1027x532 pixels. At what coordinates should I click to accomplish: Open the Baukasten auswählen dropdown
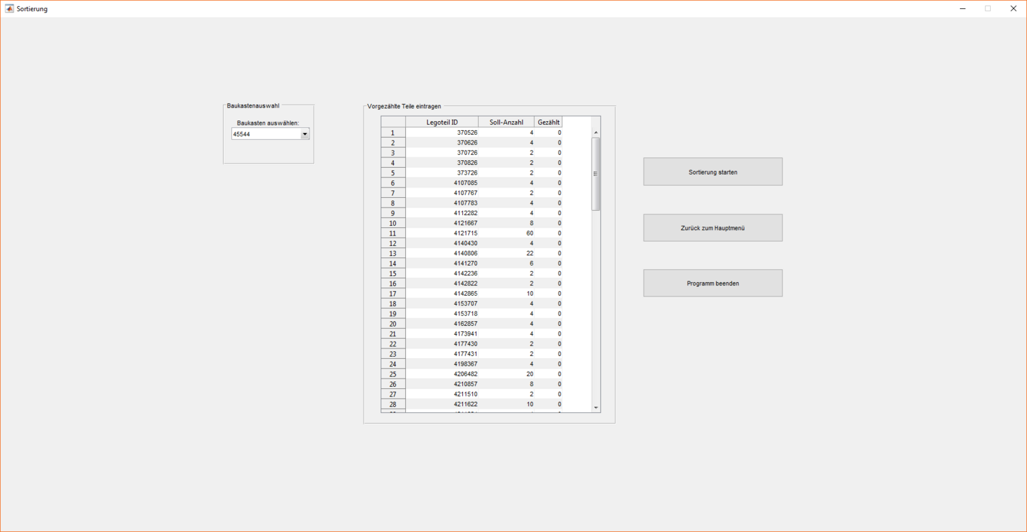pyautogui.click(x=305, y=134)
